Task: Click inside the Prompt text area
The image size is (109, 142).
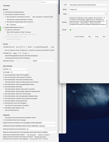Action: [x=88, y=22]
